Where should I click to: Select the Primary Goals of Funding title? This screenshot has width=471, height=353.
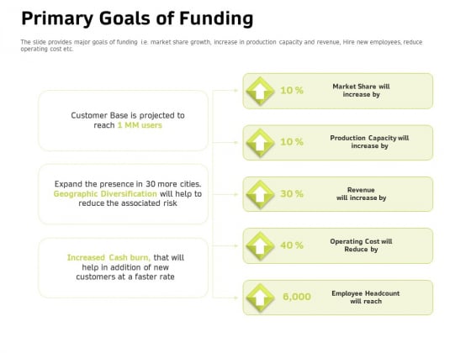coord(137,18)
